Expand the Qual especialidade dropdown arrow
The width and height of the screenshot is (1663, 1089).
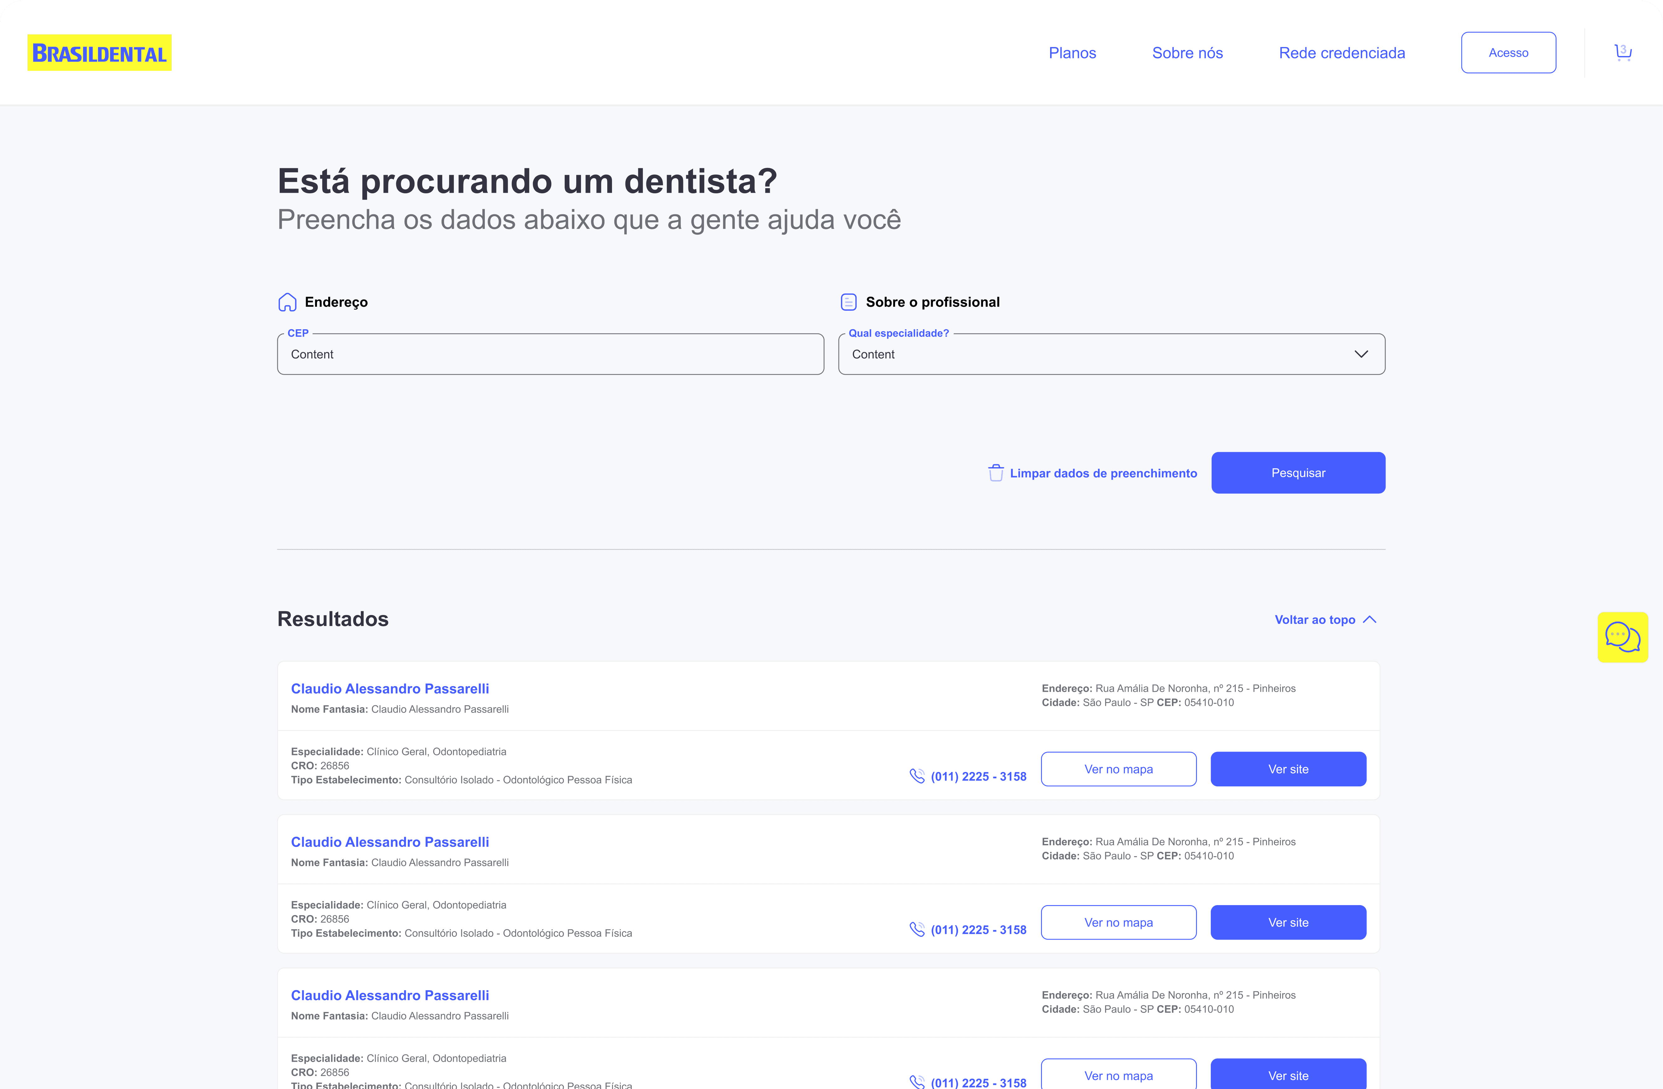pyautogui.click(x=1360, y=354)
